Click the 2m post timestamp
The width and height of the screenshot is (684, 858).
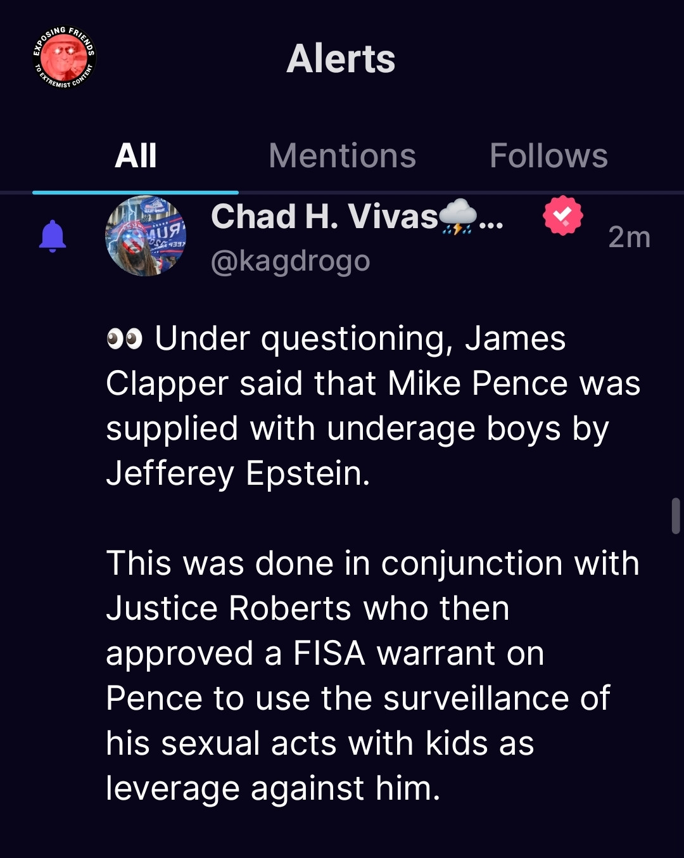click(629, 238)
